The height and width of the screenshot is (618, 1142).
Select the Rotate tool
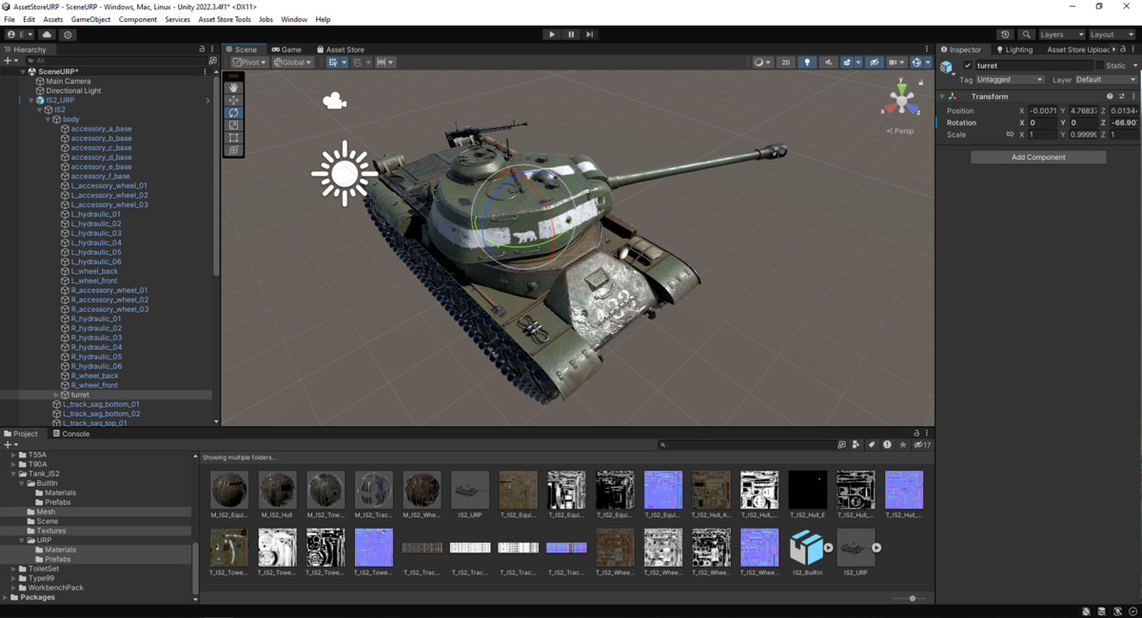click(233, 112)
